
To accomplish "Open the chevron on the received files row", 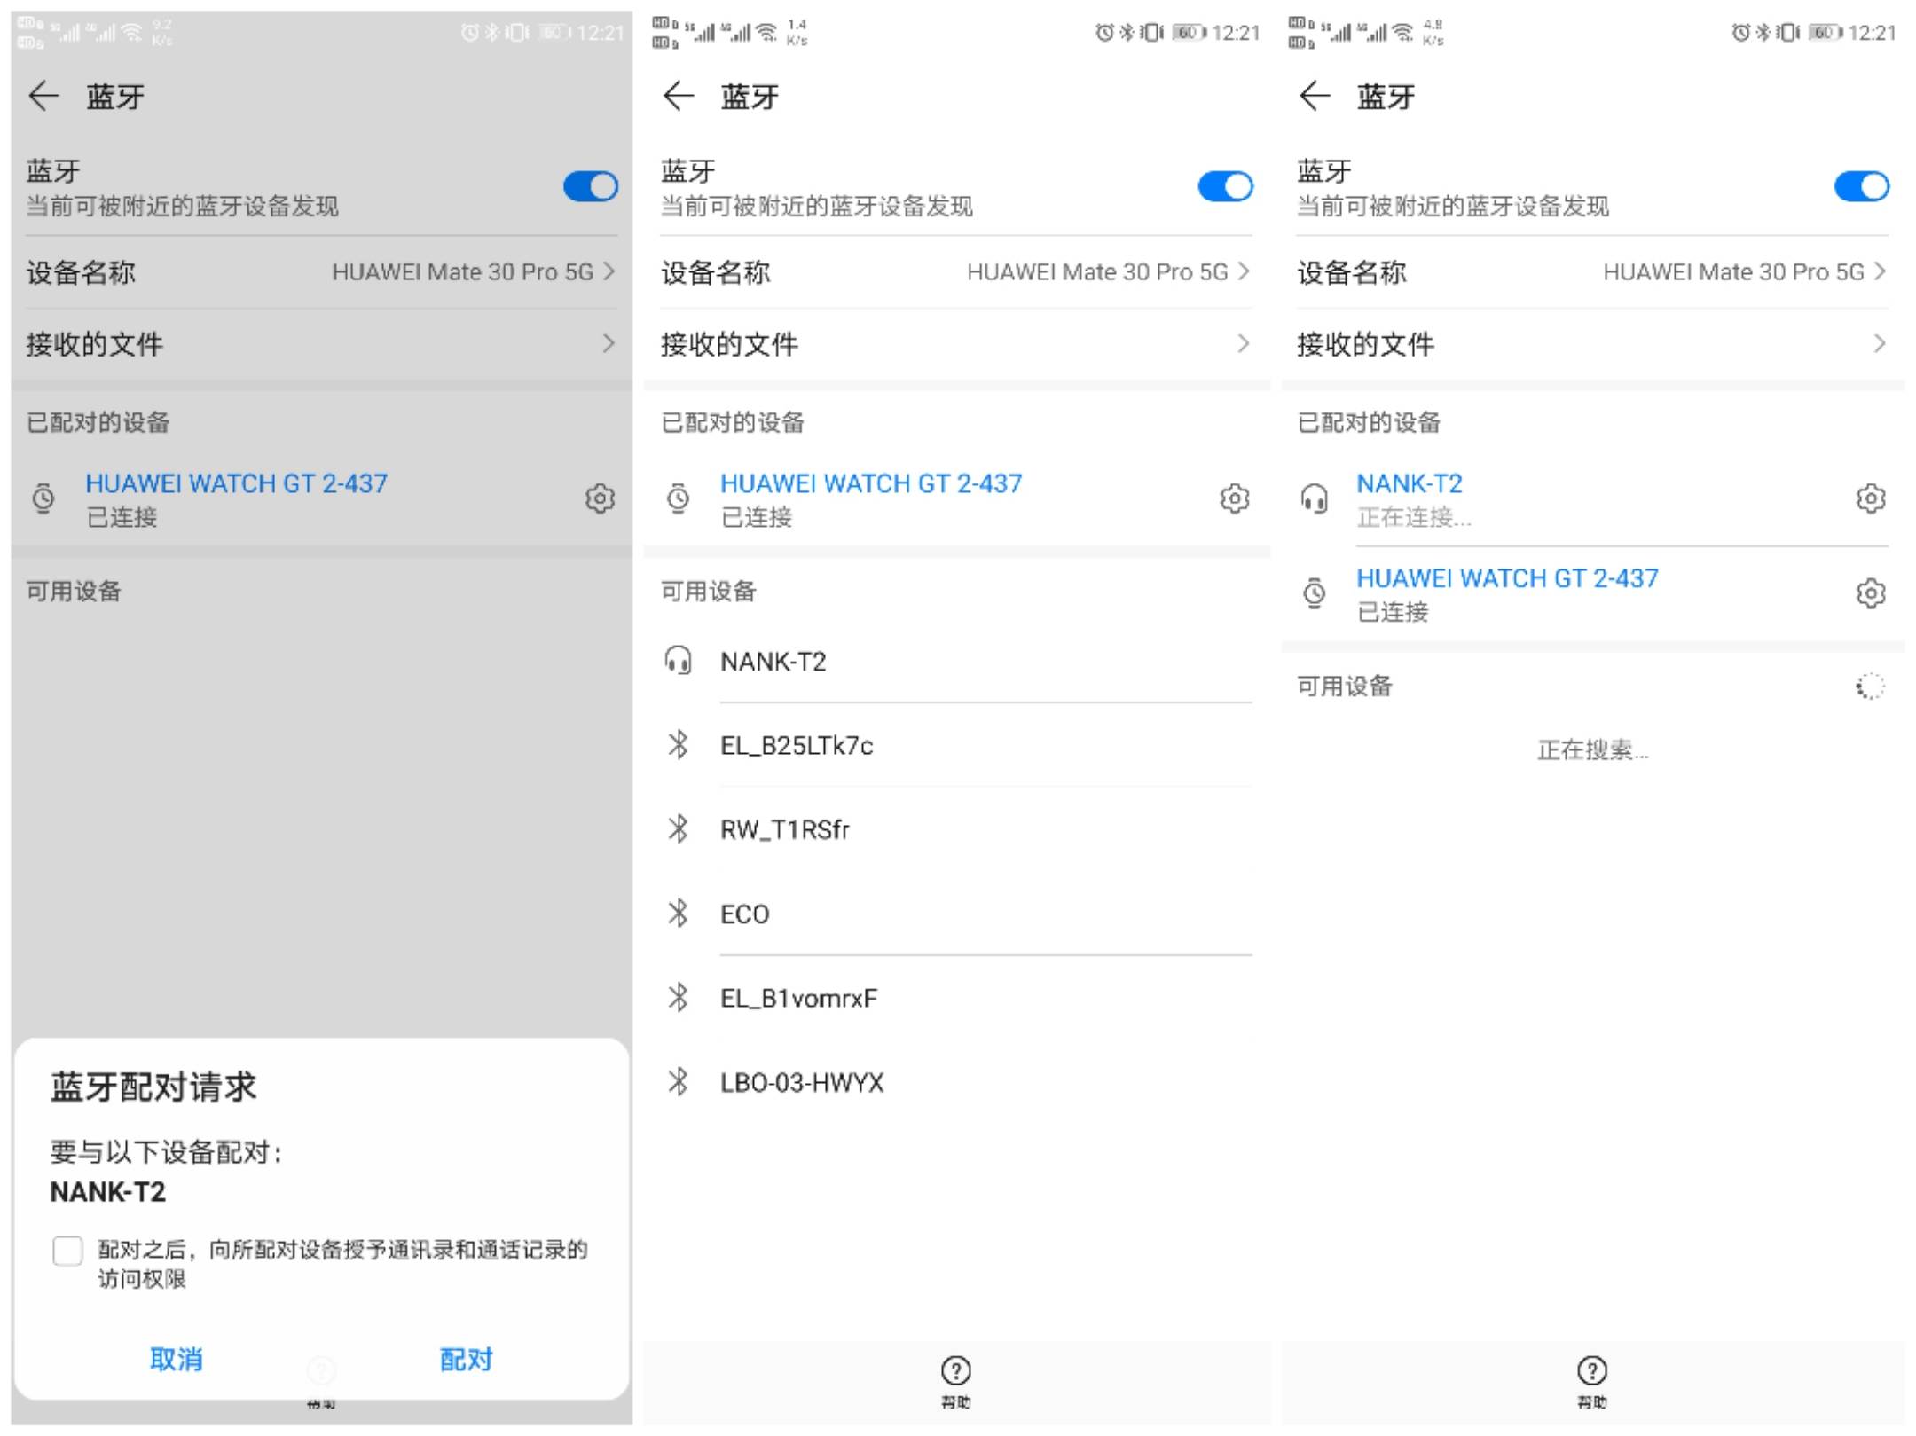I will pyautogui.click(x=609, y=344).
